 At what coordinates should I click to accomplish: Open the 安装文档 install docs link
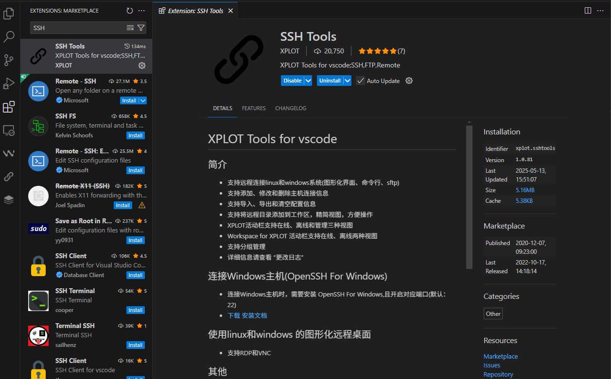click(x=255, y=315)
